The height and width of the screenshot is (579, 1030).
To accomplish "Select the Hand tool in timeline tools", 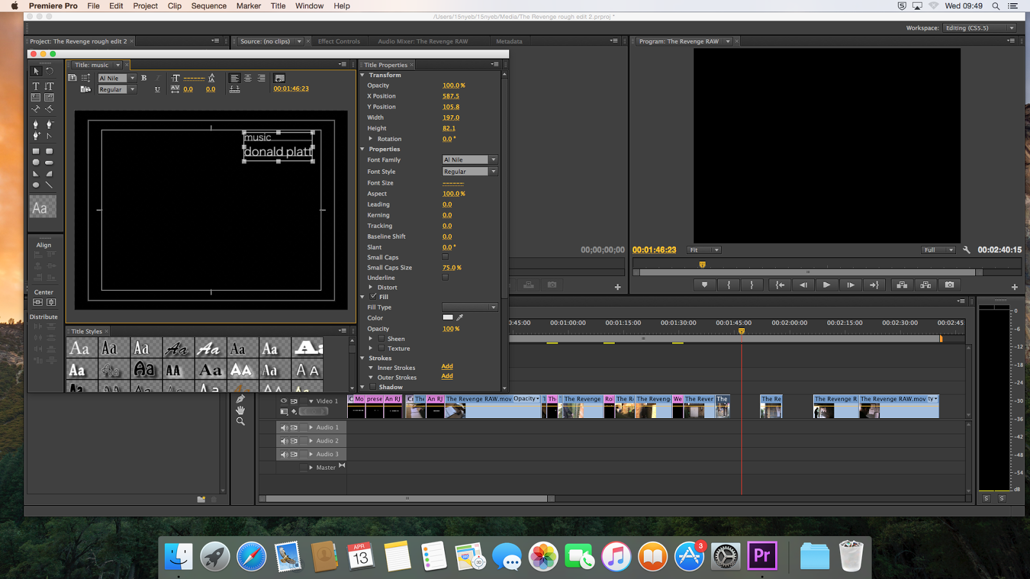I will click(240, 410).
